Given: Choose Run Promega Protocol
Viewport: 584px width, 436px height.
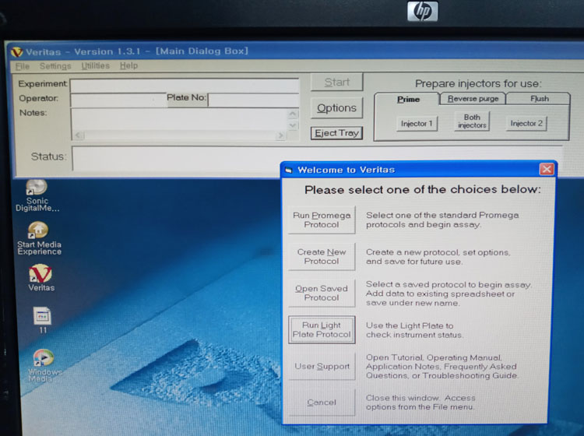Looking at the screenshot, I should point(322,220).
